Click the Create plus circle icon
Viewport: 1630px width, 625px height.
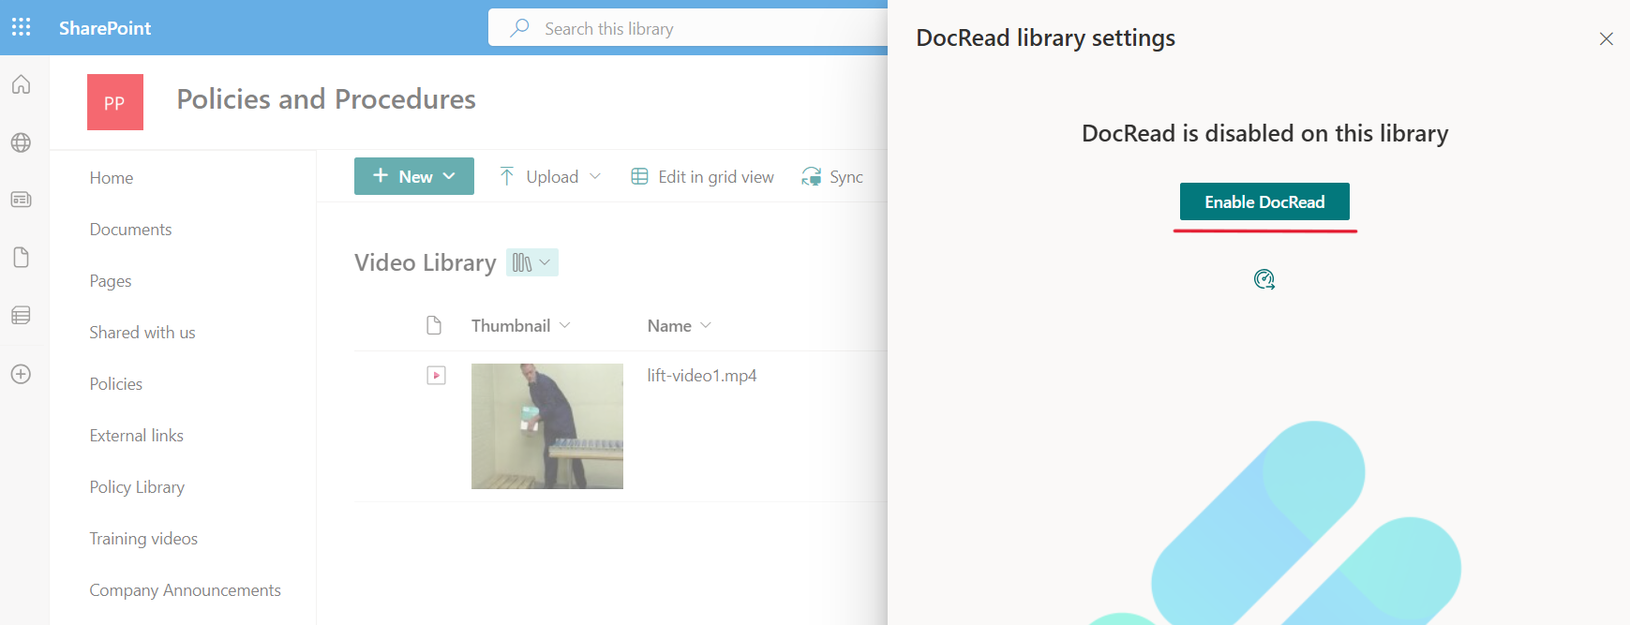click(x=22, y=374)
